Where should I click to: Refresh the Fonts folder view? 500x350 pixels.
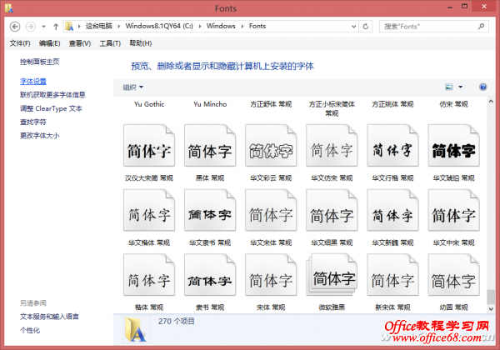click(x=366, y=27)
